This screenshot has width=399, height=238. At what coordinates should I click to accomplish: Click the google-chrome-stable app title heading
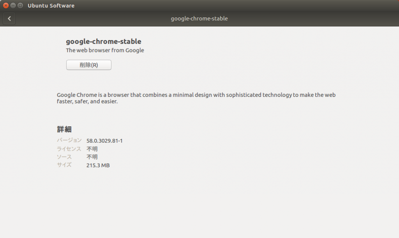104,41
